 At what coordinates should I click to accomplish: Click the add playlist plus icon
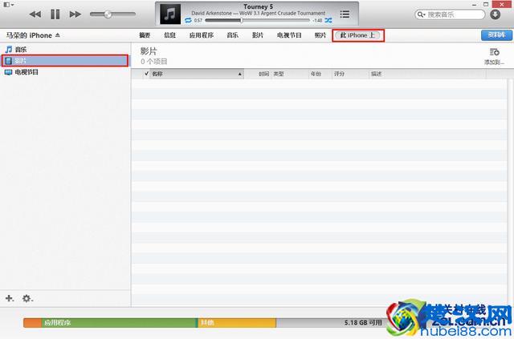pyautogui.click(x=9, y=298)
